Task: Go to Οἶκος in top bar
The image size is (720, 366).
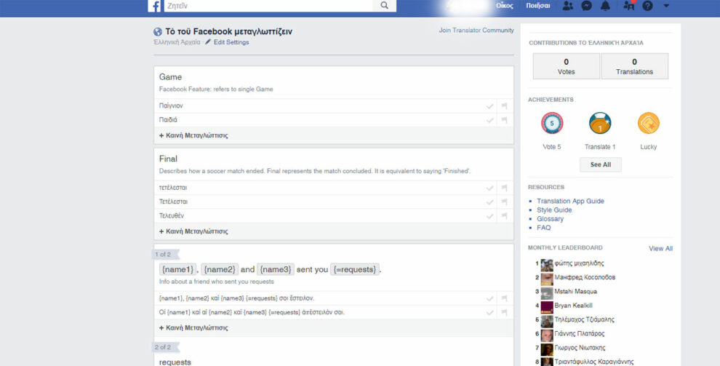Action: 504,6
